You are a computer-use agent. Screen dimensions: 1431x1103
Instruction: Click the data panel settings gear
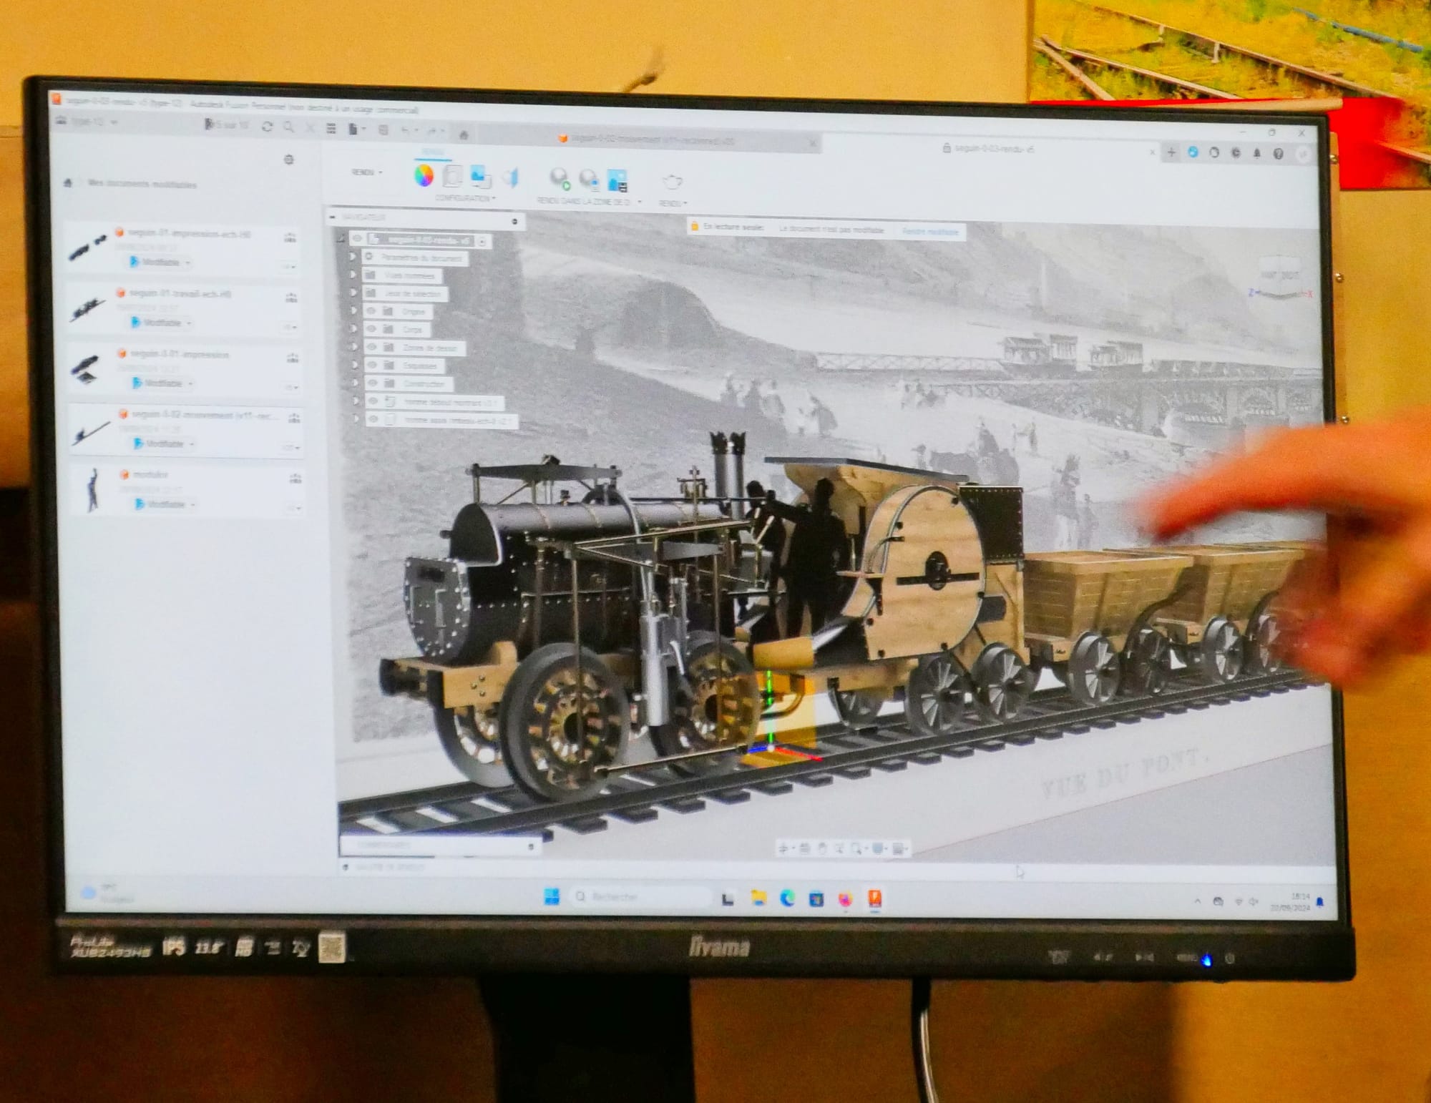(x=289, y=160)
